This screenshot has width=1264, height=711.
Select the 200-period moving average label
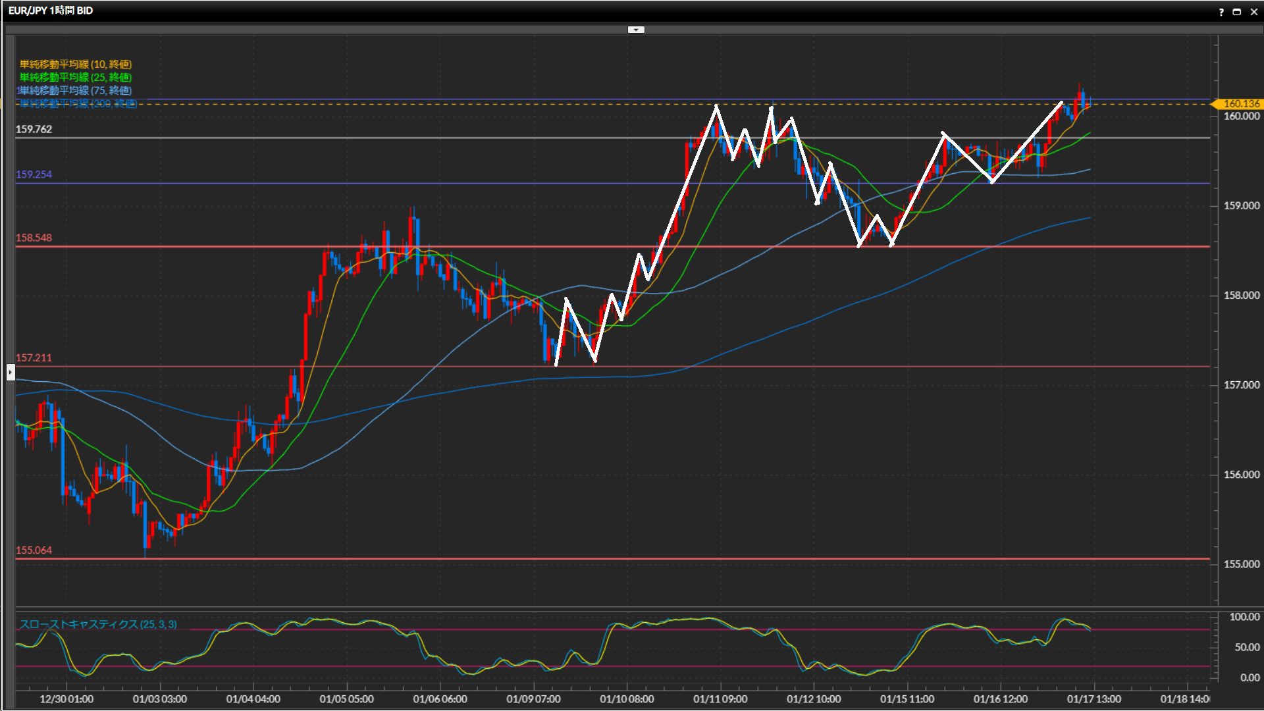coord(78,103)
